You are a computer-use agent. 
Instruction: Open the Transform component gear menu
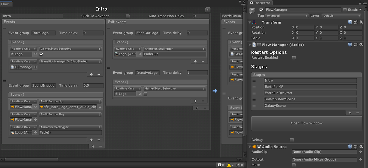[361, 22]
